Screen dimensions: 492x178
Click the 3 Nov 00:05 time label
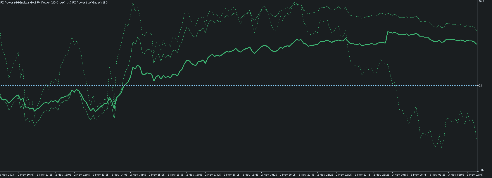(400, 175)
